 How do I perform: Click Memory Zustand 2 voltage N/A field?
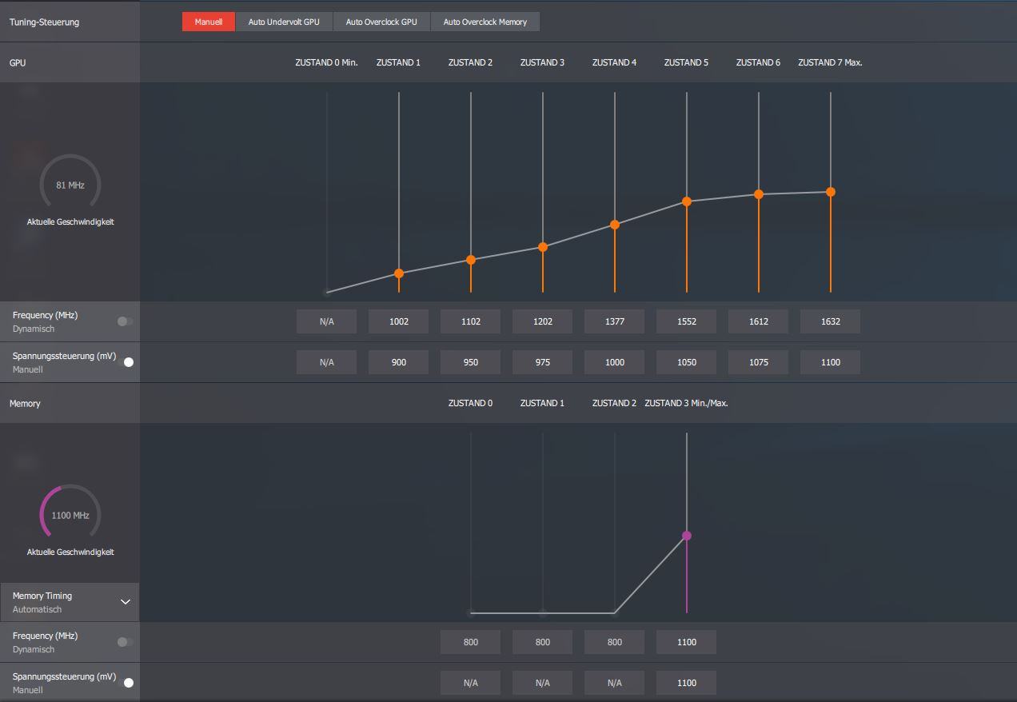(x=615, y=683)
